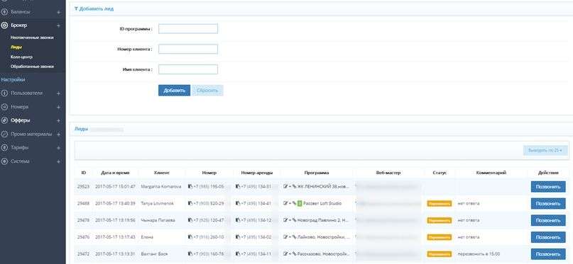The height and width of the screenshot is (264, 573).
Task: Click comment 'перезвонить в 15:00'
Action: (x=479, y=254)
